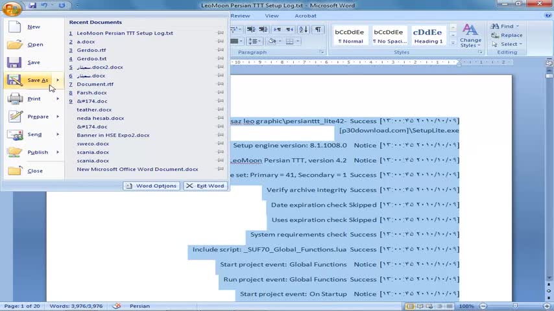Pin LeoMoon Persian TTT Setup Log.txt
The height and width of the screenshot is (311, 554).
click(x=221, y=33)
